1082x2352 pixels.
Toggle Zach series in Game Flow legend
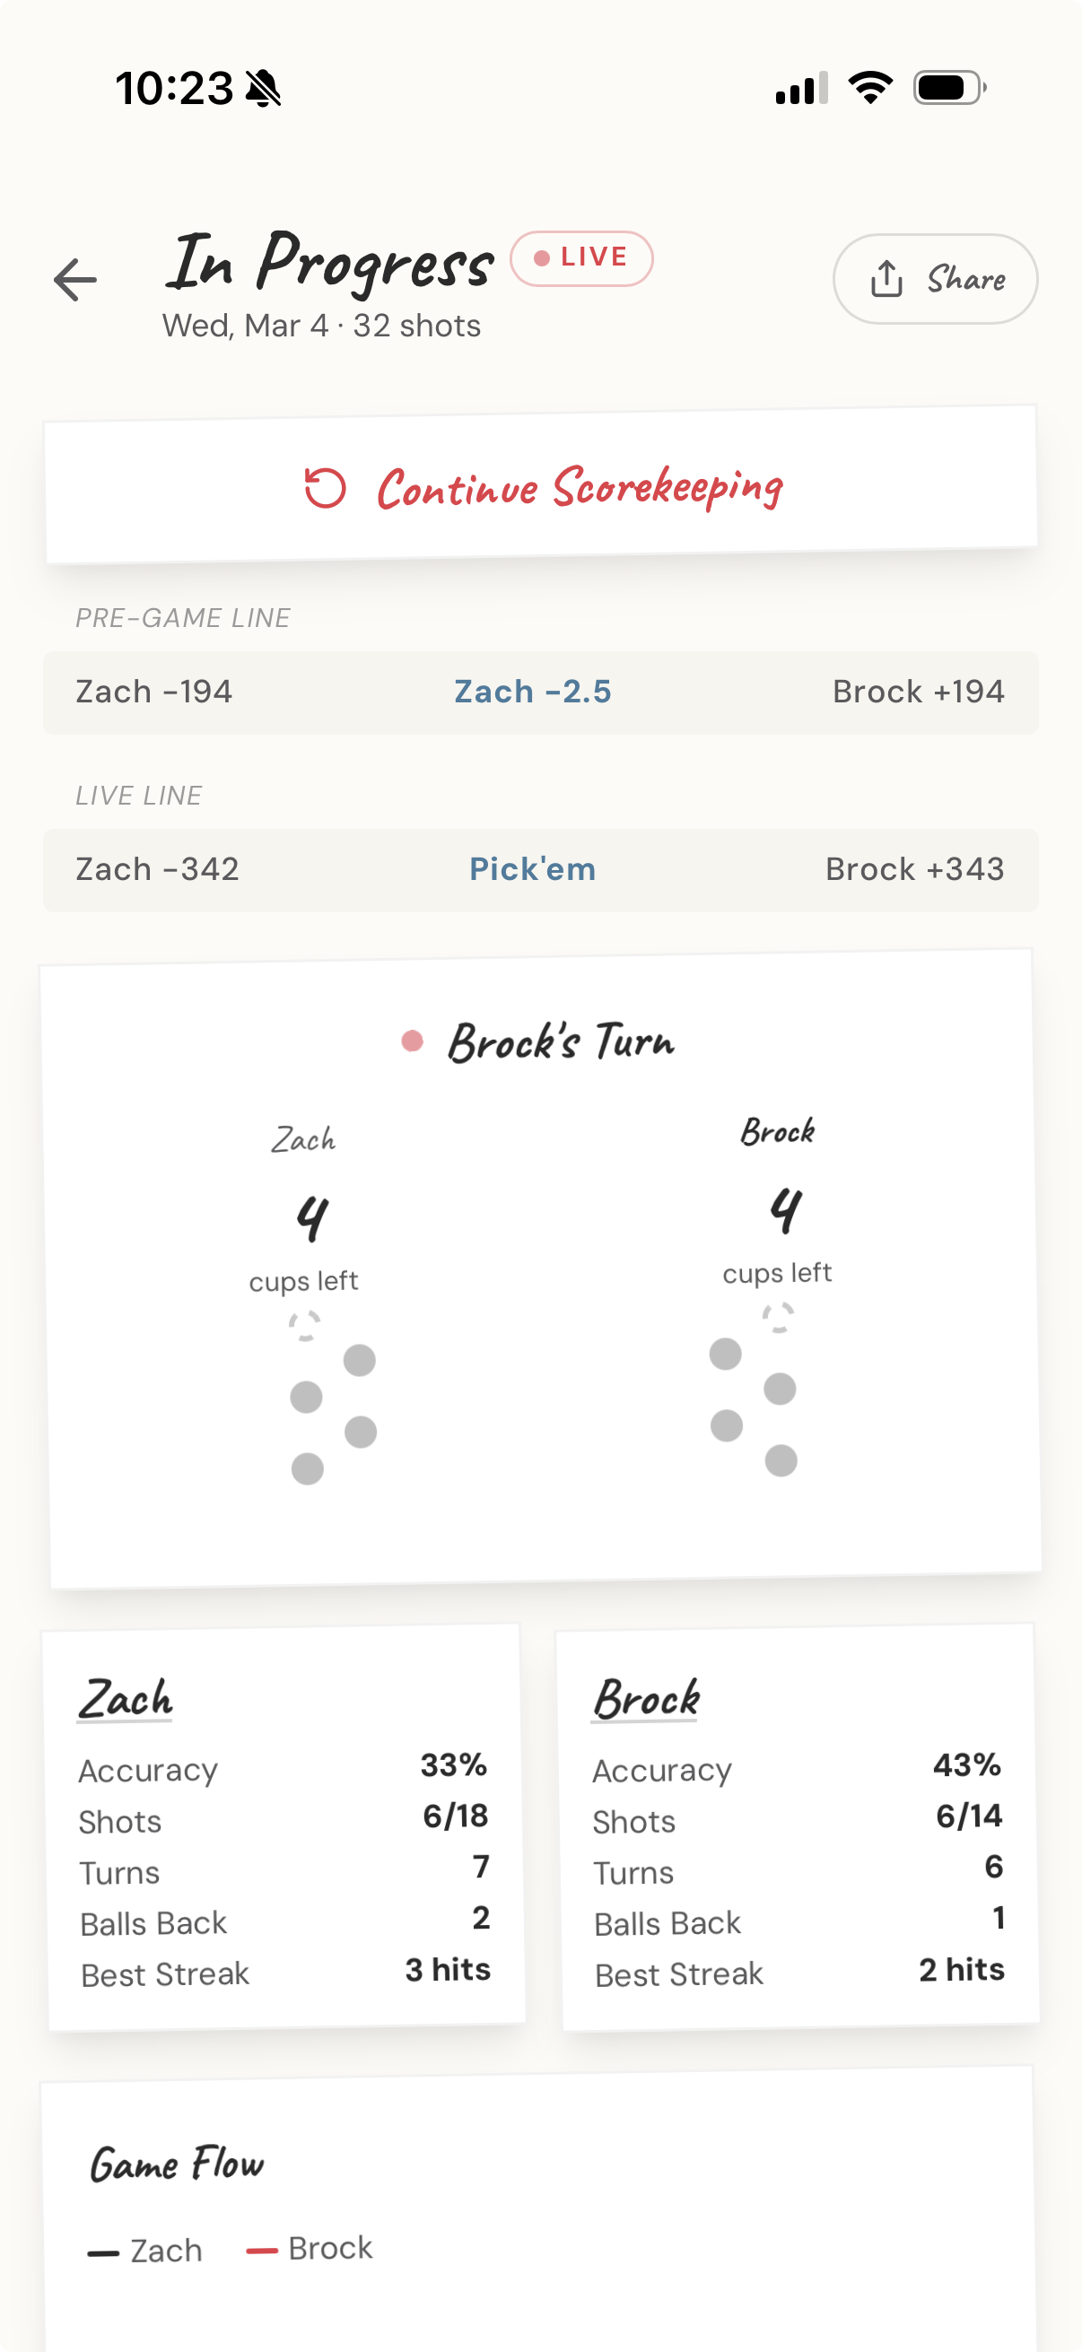pos(146,2251)
